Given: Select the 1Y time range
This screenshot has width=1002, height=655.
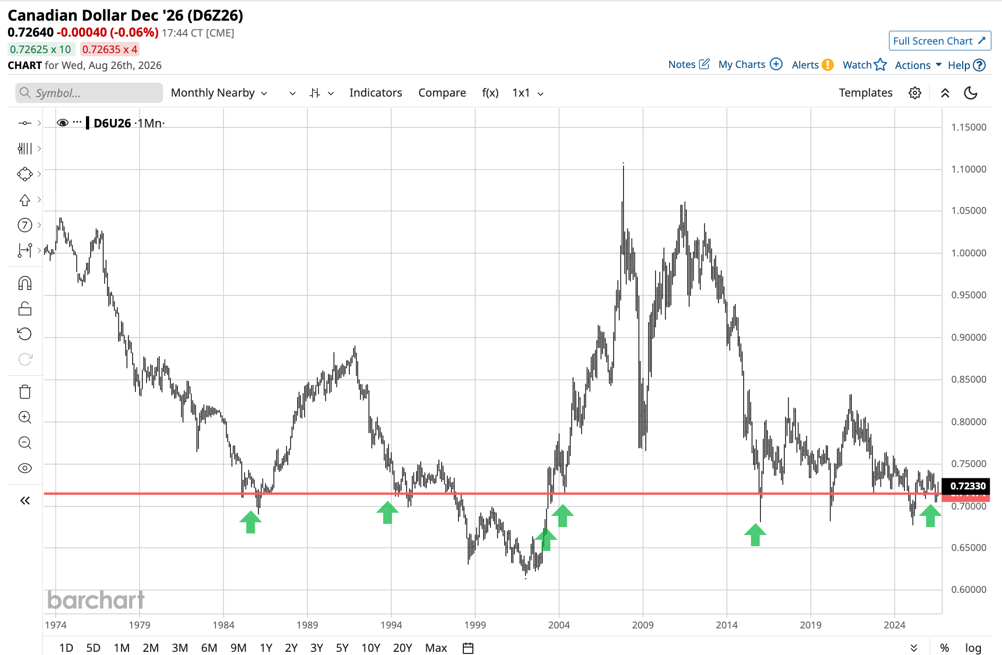Looking at the screenshot, I should coord(266,648).
